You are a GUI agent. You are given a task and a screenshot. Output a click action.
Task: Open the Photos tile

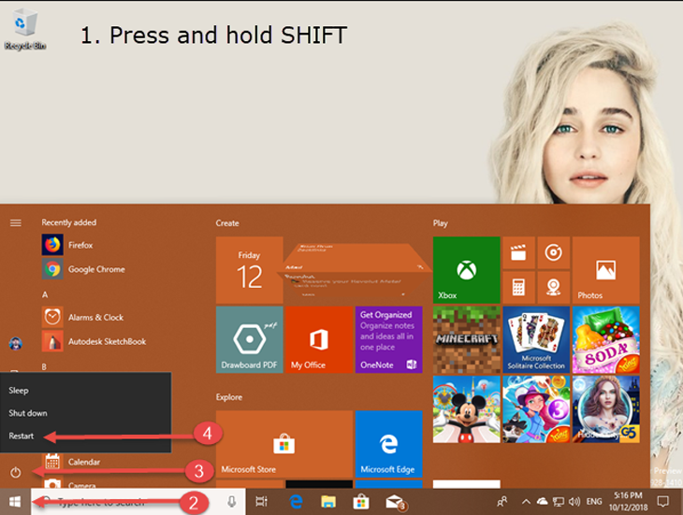click(606, 270)
